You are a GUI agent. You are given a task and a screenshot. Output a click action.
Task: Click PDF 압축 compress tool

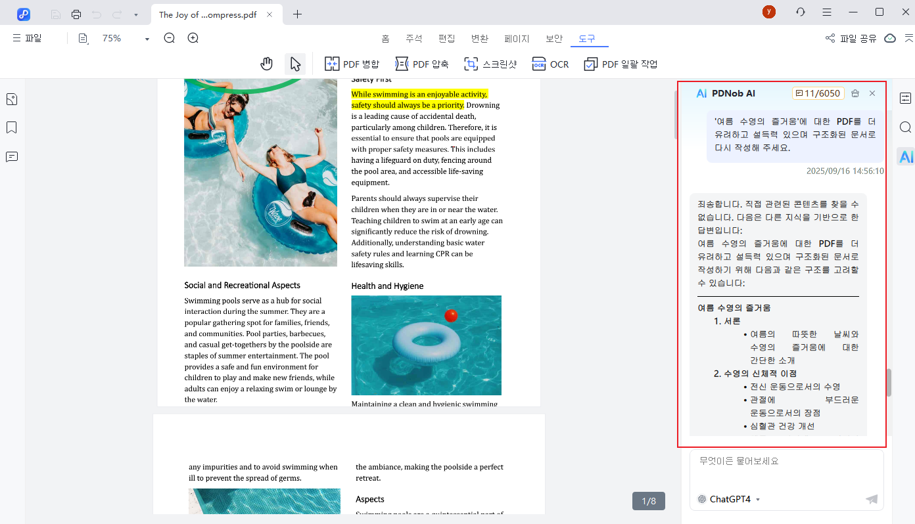tap(422, 64)
